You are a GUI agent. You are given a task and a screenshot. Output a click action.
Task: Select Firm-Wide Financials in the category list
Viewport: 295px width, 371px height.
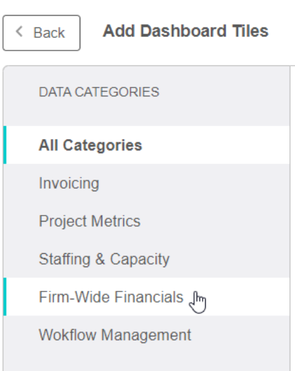(147, 297)
